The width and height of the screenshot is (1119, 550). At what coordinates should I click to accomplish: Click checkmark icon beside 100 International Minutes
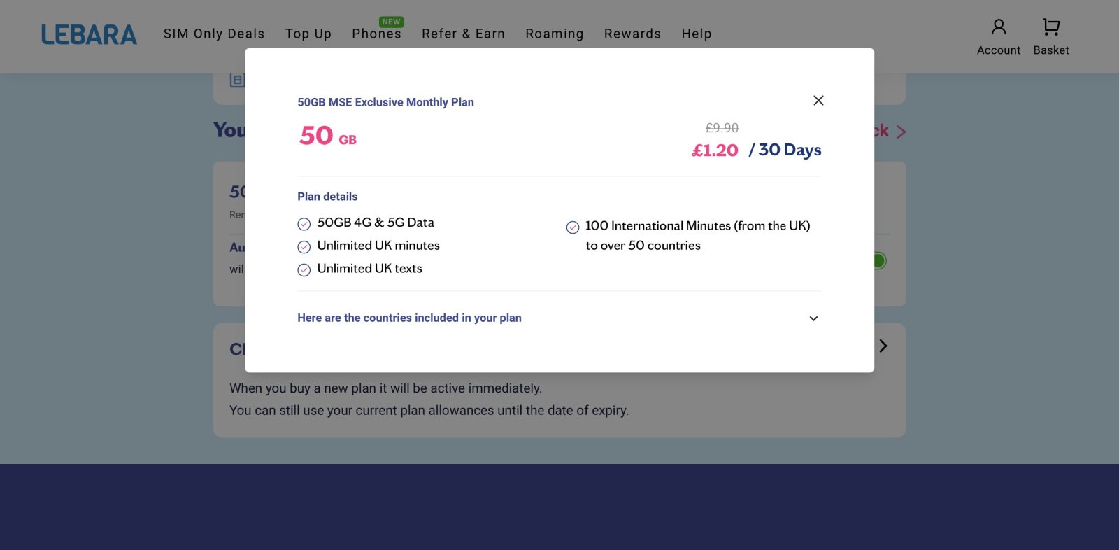[573, 227]
